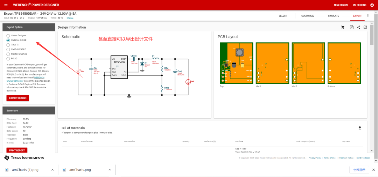Click the L1 inductor in schematic
The width and height of the screenshot is (378, 177).
coord(155,58)
